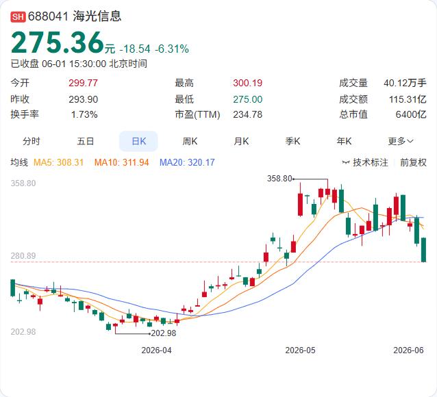Click the percent change -6.31%
Viewport: 437px width, 397px height.
tap(172, 49)
